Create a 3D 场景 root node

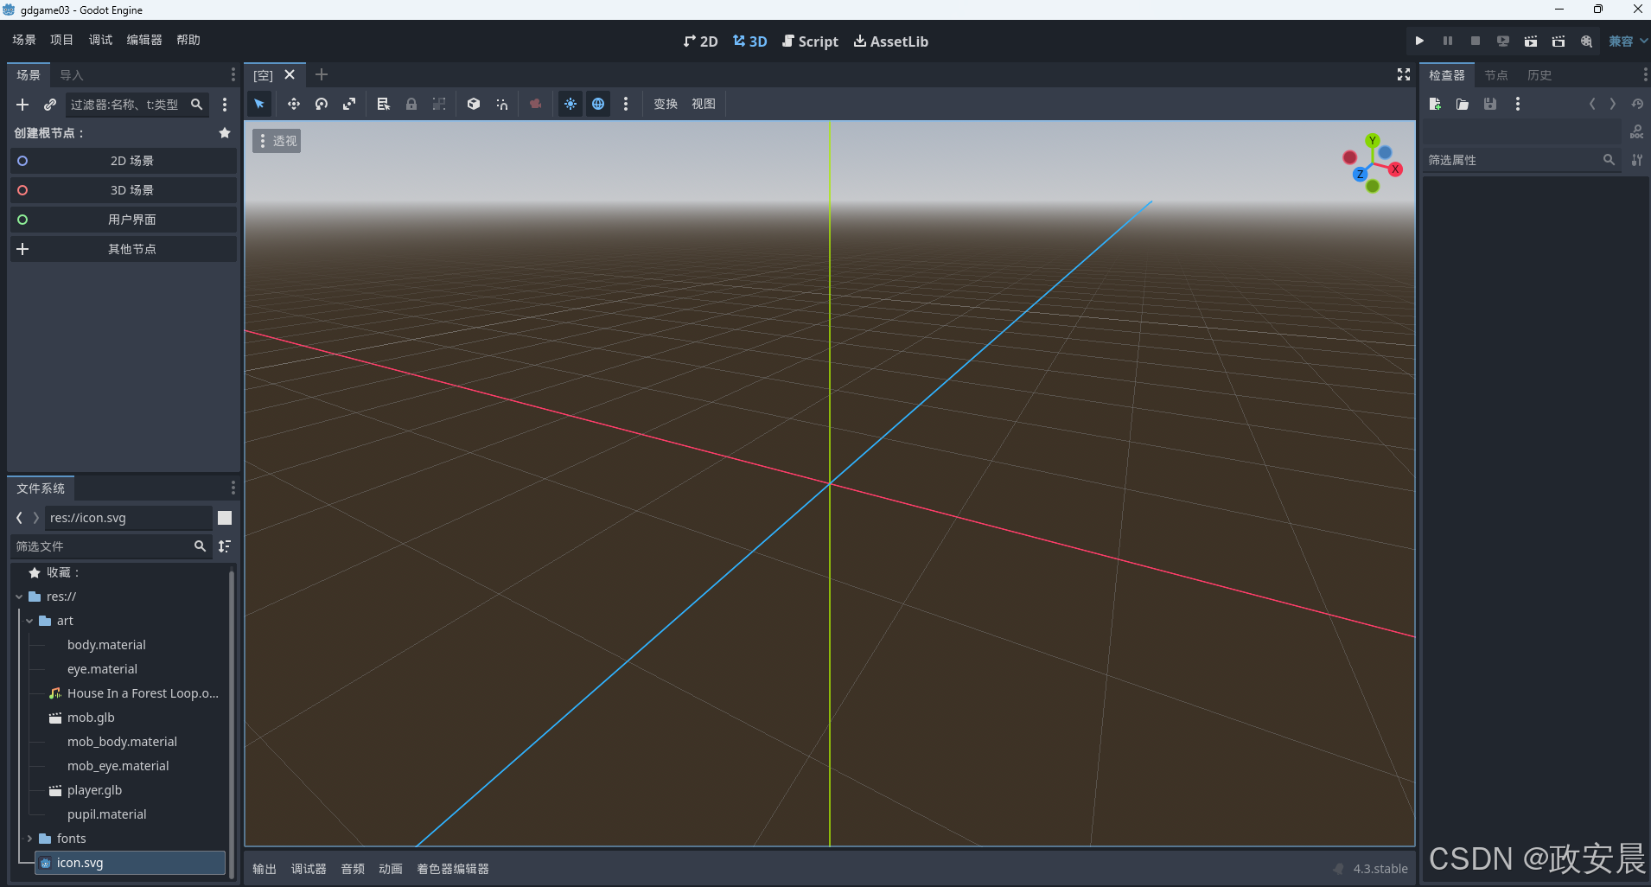pos(124,190)
